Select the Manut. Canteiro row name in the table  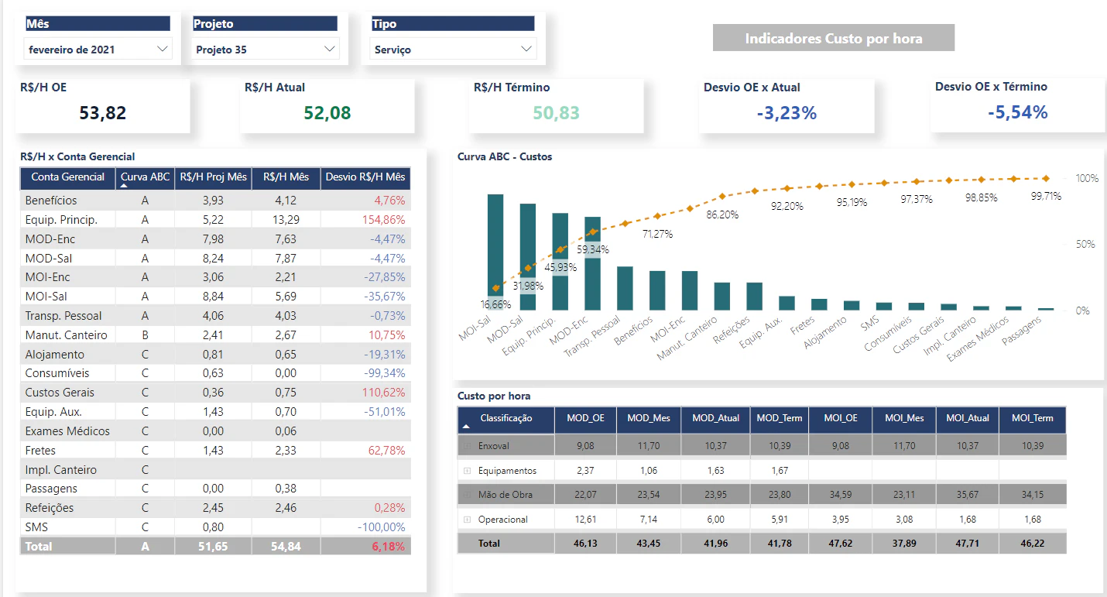(66, 335)
